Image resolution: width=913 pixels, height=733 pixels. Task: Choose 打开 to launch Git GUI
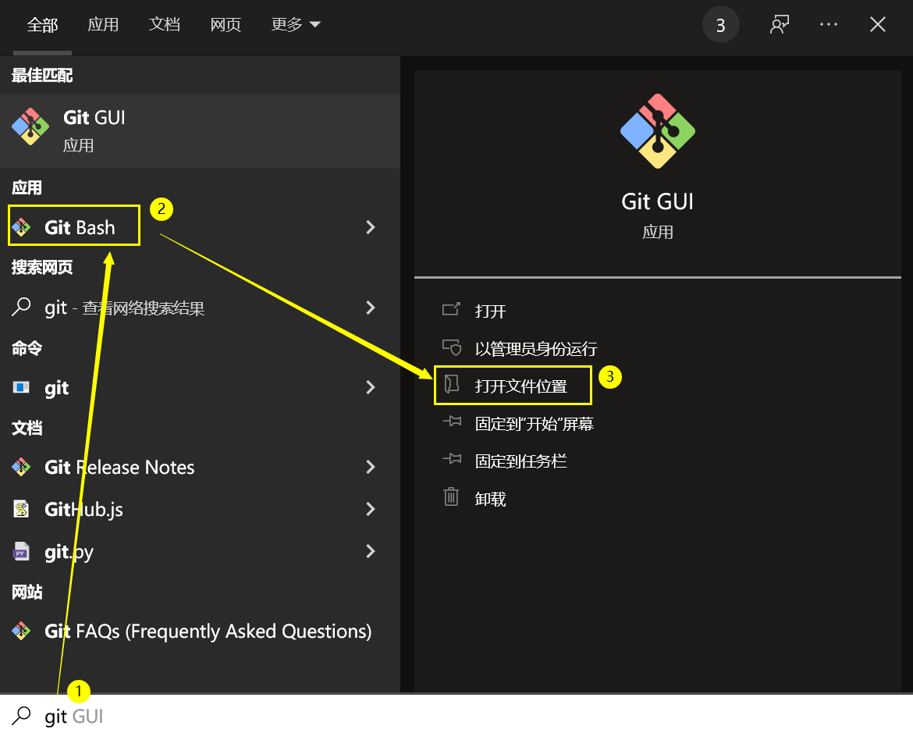(490, 311)
